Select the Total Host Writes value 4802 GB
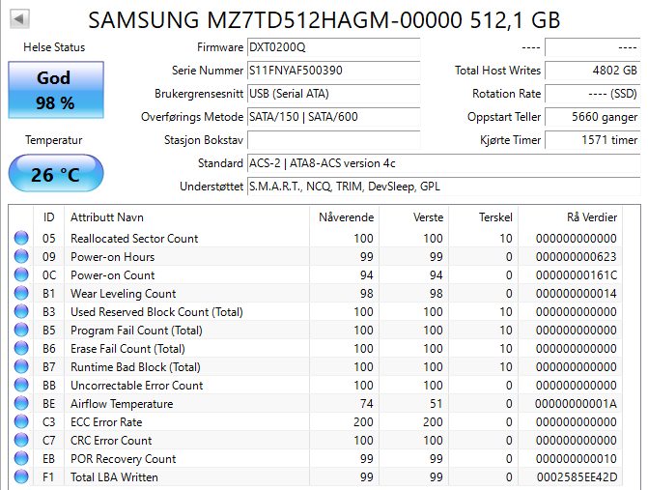The height and width of the screenshot is (490, 648). pos(593,71)
